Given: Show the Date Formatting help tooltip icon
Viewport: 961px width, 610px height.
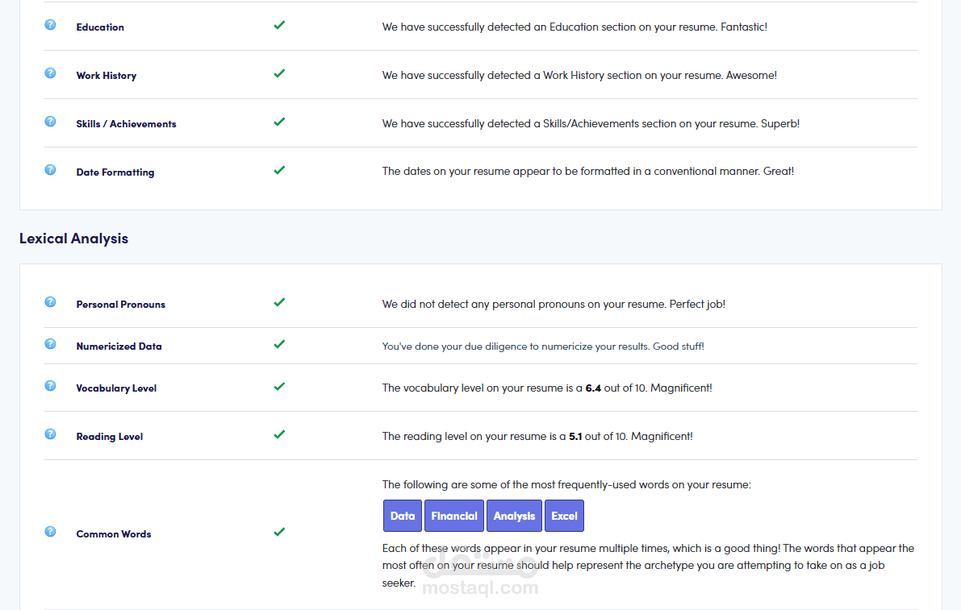Looking at the screenshot, I should point(50,170).
